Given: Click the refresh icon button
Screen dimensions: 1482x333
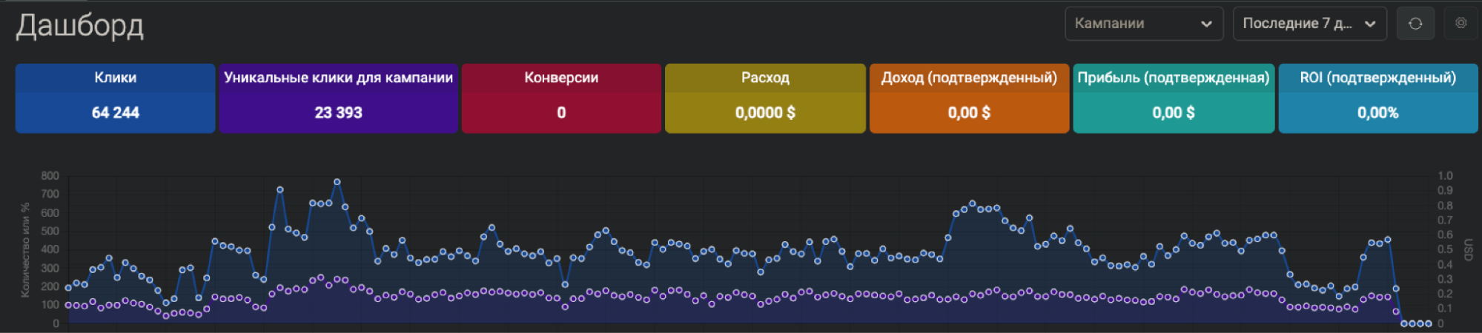Looking at the screenshot, I should 1415,24.
